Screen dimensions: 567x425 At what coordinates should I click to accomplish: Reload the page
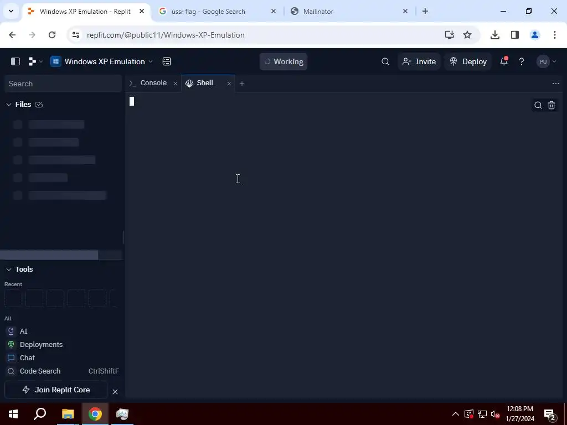coord(52,35)
